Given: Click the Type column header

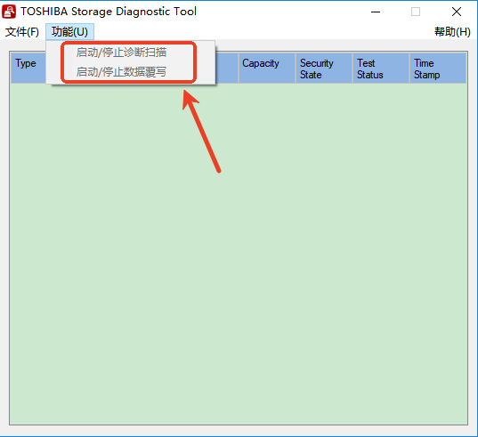Looking at the screenshot, I should tap(28, 68).
